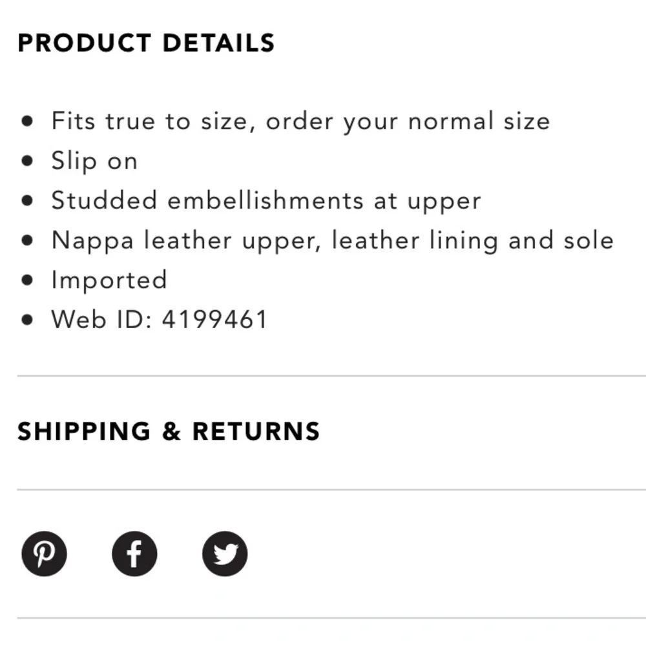
Task: Share the product on Facebook
Action: [x=134, y=554]
